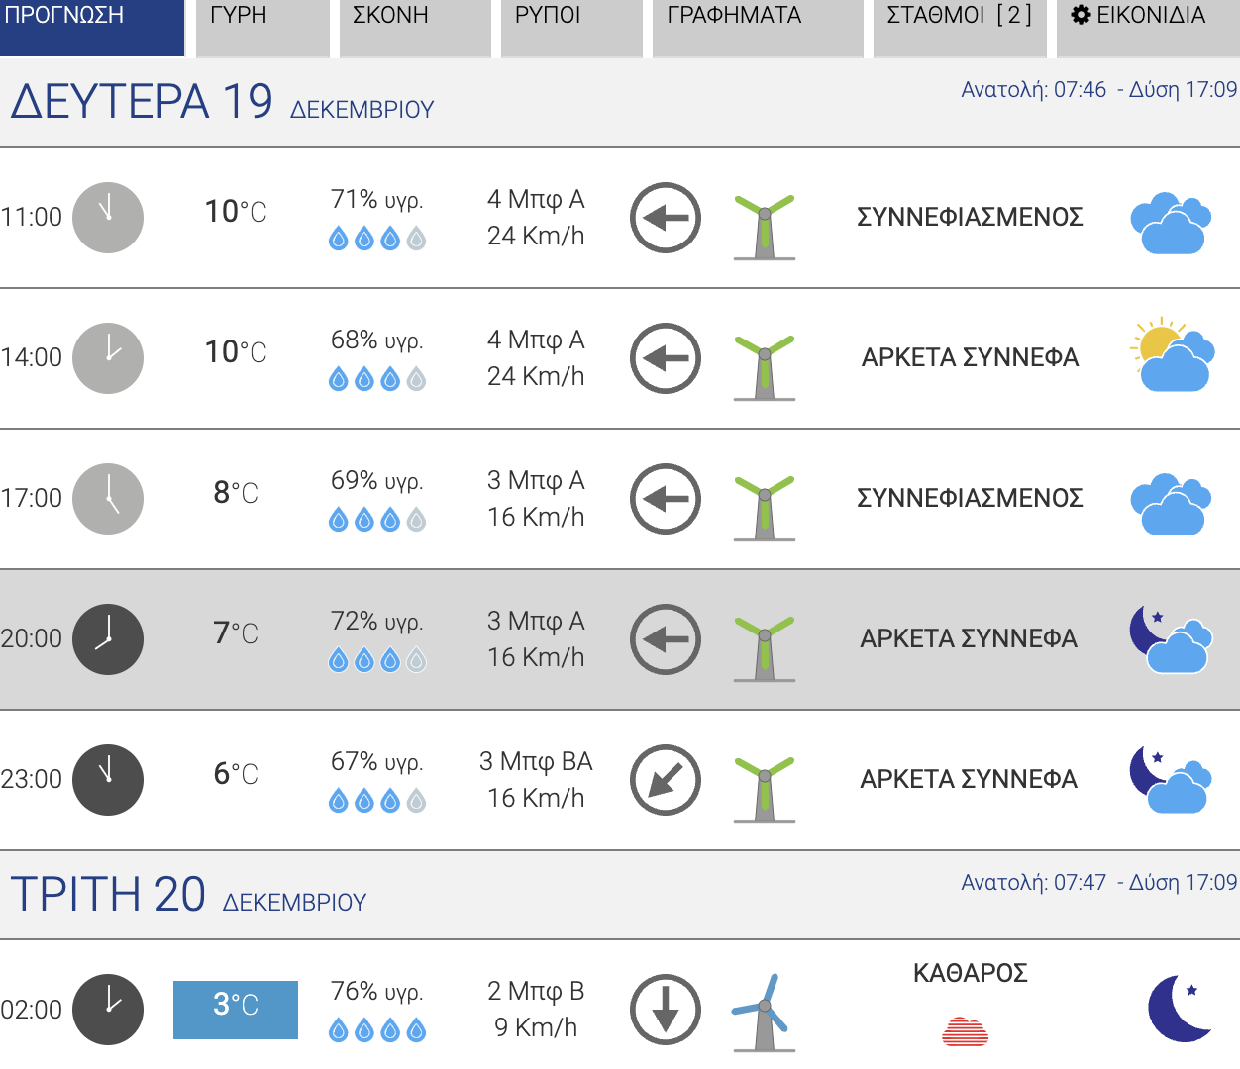
Task: Click the red striped cloud warning icon
Action: [x=965, y=1031]
